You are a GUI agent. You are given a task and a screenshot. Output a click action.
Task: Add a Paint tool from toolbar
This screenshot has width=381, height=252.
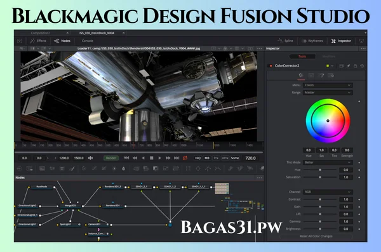tap(72, 168)
